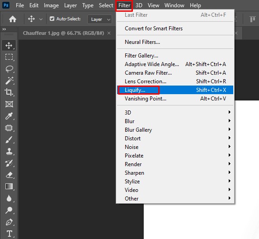
Task: Open the Layer menu
Action: point(71,5)
